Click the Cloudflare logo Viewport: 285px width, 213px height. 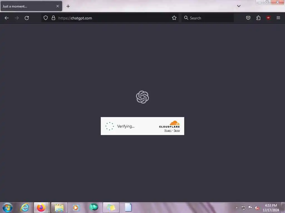169,124
